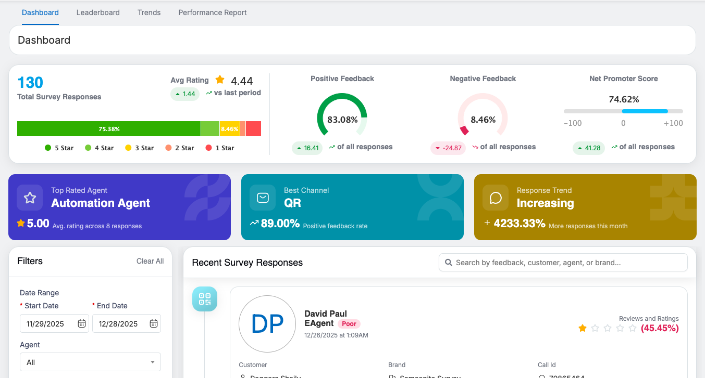Click the envelope icon on Best Channel card
Viewport: 705px width, 378px height.
coord(263,198)
